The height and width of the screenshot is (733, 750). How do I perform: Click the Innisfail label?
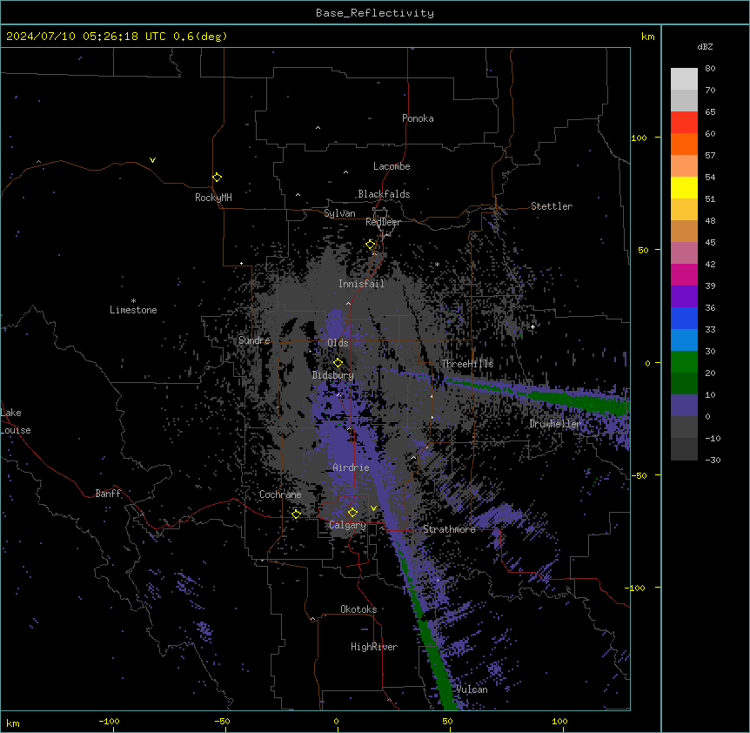pyautogui.click(x=361, y=284)
